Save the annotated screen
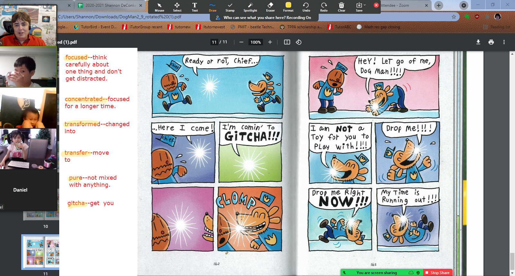 pos(359,7)
